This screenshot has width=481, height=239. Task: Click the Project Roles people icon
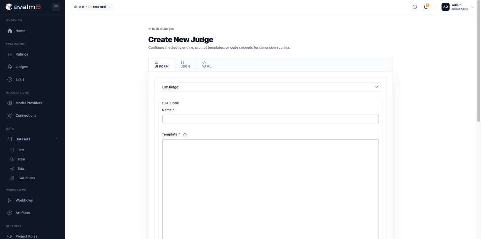[x=10, y=236]
